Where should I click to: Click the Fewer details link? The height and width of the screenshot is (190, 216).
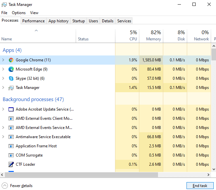(21, 186)
